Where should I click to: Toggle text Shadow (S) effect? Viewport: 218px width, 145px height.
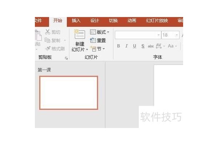click(x=143, y=46)
